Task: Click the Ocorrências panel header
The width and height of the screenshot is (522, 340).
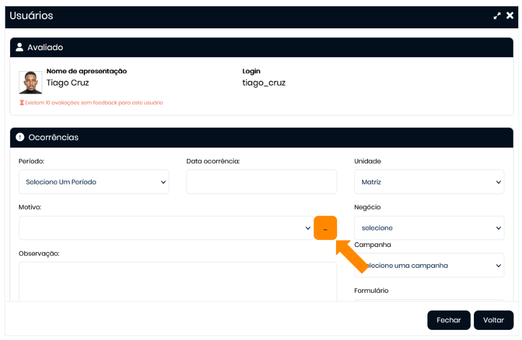Action: pyautogui.click(x=261, y=137)
